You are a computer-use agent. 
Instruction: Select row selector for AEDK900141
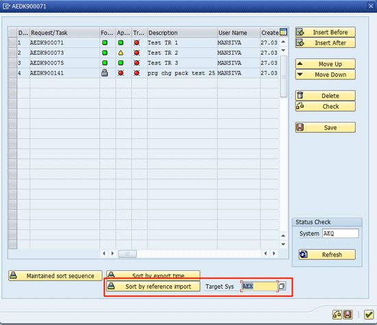[12, 73]
